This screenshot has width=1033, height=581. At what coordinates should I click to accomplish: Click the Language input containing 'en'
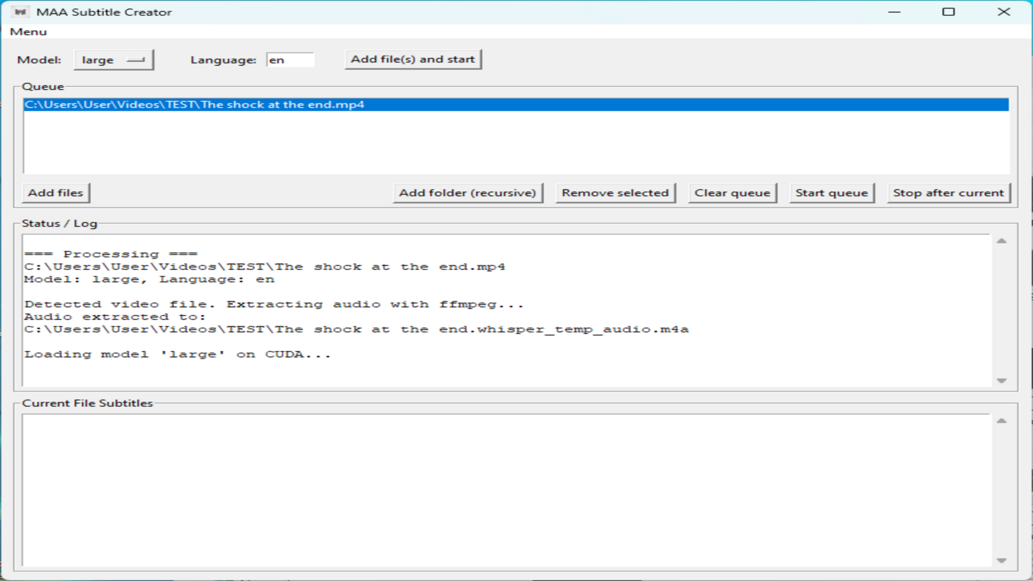pyautogui.click(x=290, y=60)
